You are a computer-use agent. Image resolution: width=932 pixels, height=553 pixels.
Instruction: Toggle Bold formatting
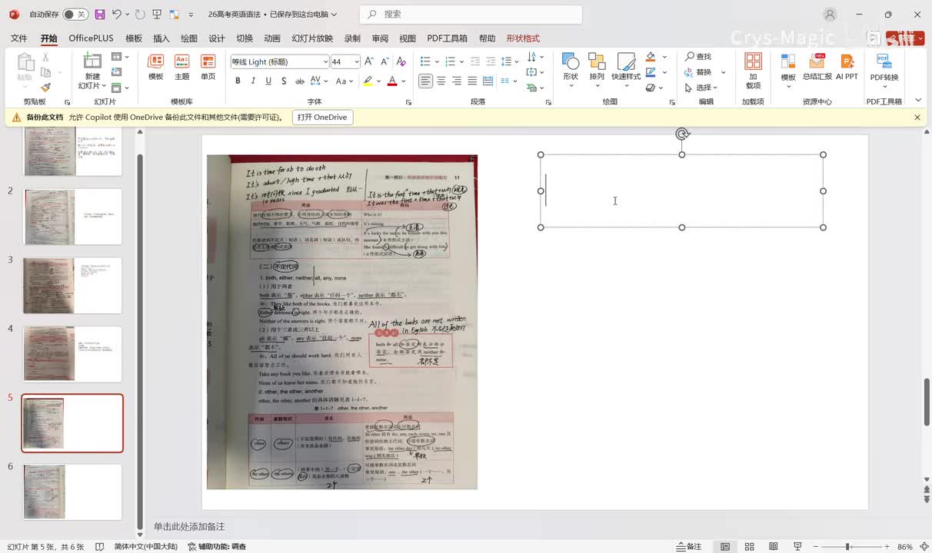238,81
